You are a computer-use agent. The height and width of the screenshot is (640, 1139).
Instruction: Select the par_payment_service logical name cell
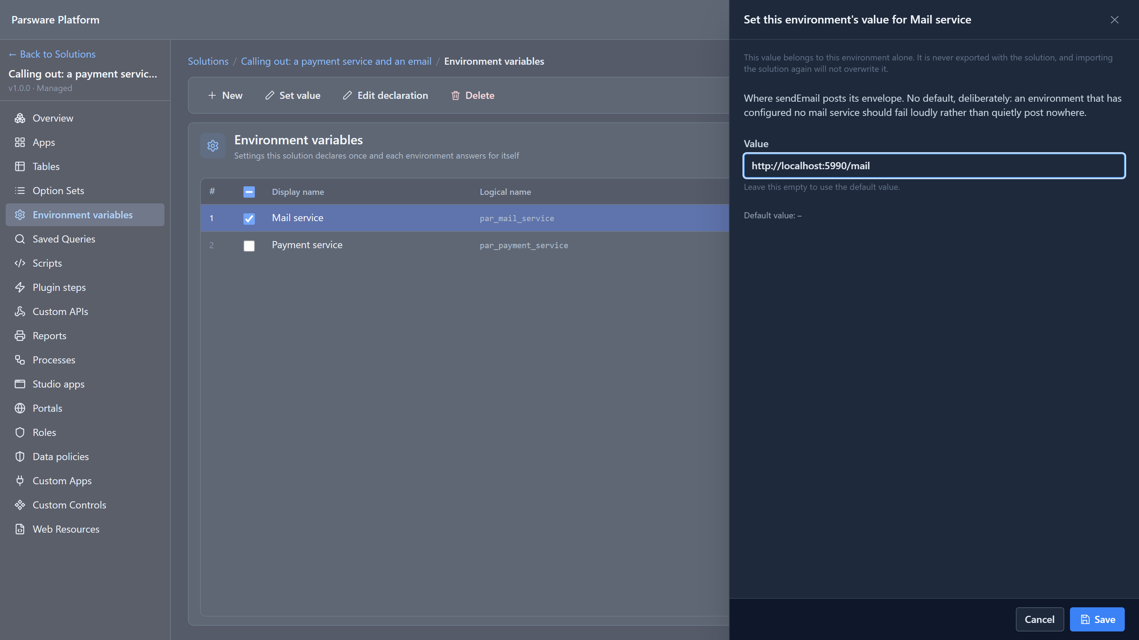(524, 246)
